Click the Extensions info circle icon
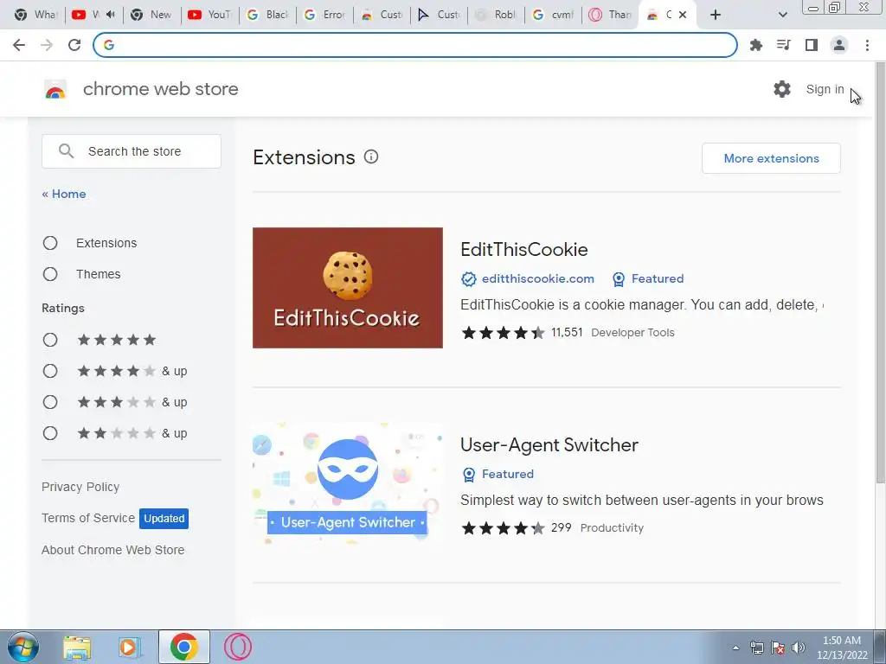 click(370, 157)
